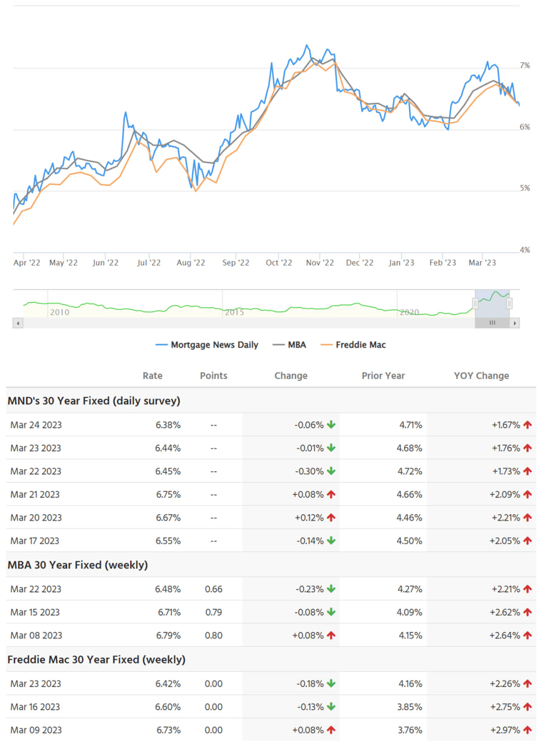Select the MBA 30 Year Fixed (weekly) section heading
541x747 pixels.
pos(77,565)
